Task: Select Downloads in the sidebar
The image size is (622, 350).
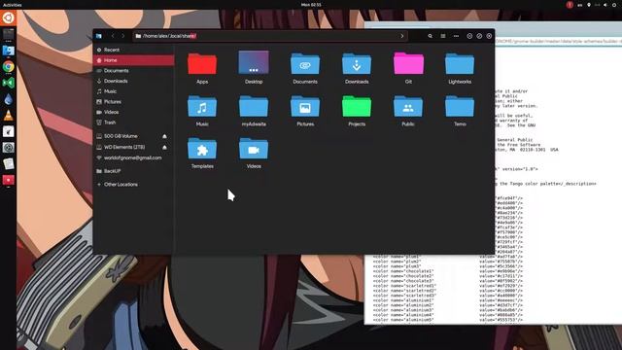Action: tap(134, 81)
